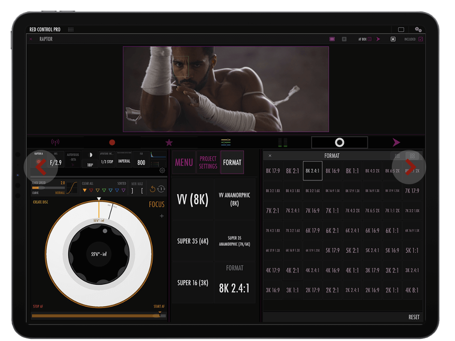This screenshot has height=341, width=455.
Task: Open the app settings gears in top bar
Action: pos(418,30)
